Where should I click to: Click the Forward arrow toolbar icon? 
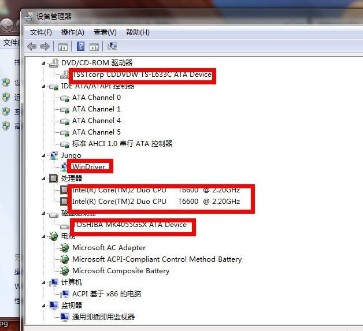44,46
